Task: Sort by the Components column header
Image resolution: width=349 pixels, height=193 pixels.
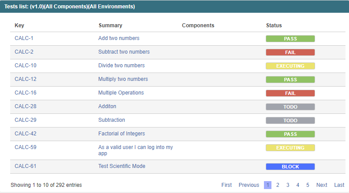Action: click(x=198, y=25)
